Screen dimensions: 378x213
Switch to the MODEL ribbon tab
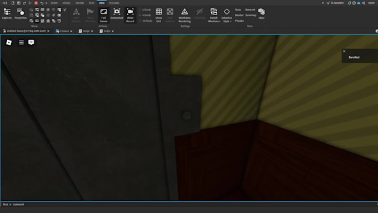pos(67,3)
